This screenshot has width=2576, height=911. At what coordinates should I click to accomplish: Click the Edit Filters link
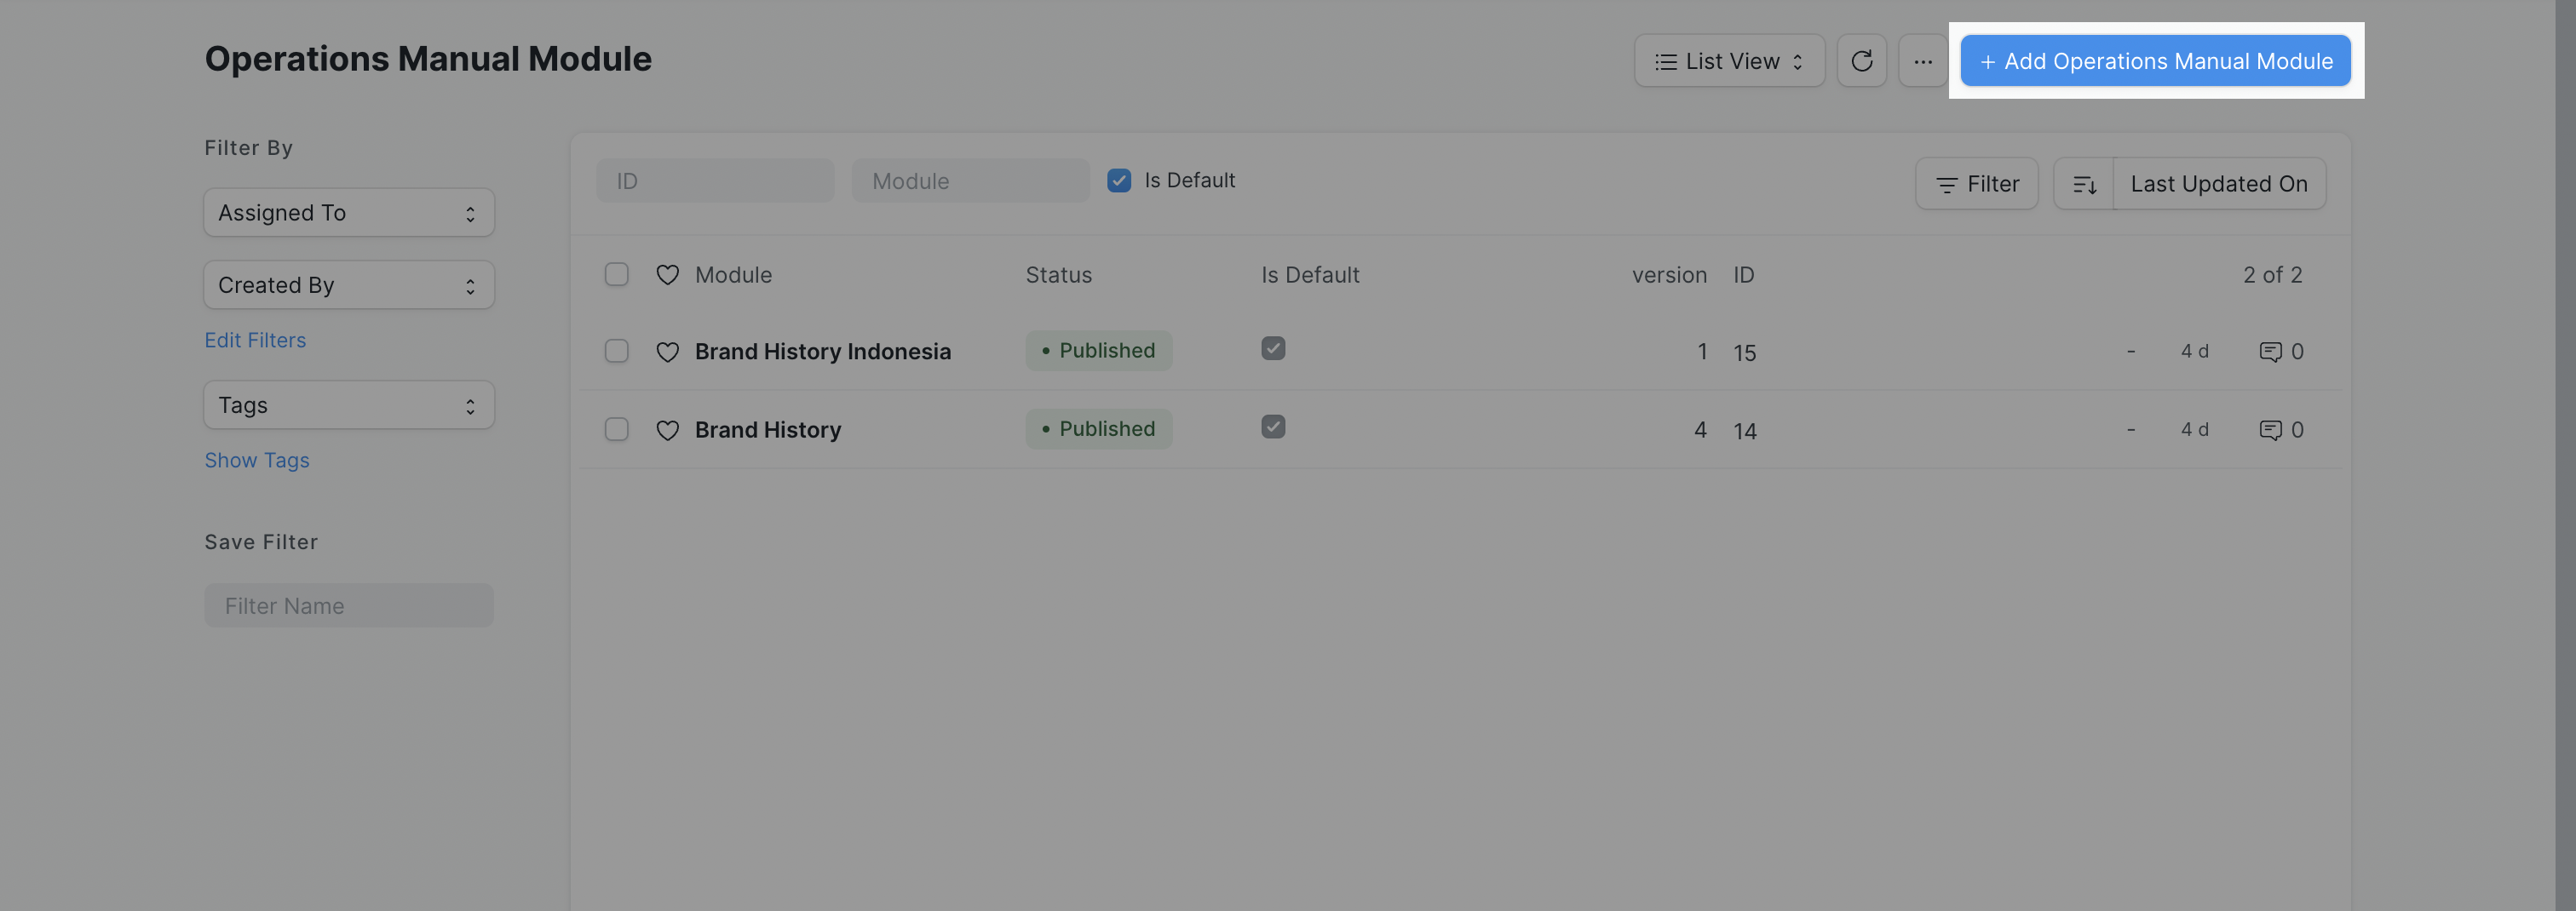click(x=255, y=340)
